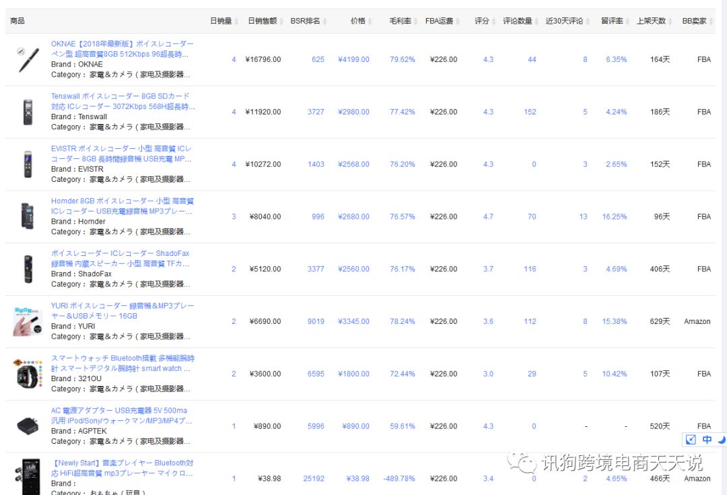Open OKNAE voice recorder pen thumbnail

pos(28,59)
